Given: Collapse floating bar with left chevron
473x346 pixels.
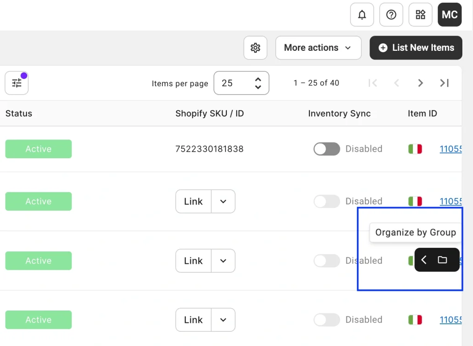Looking at the screenshot, I should (x=424, y=260).
